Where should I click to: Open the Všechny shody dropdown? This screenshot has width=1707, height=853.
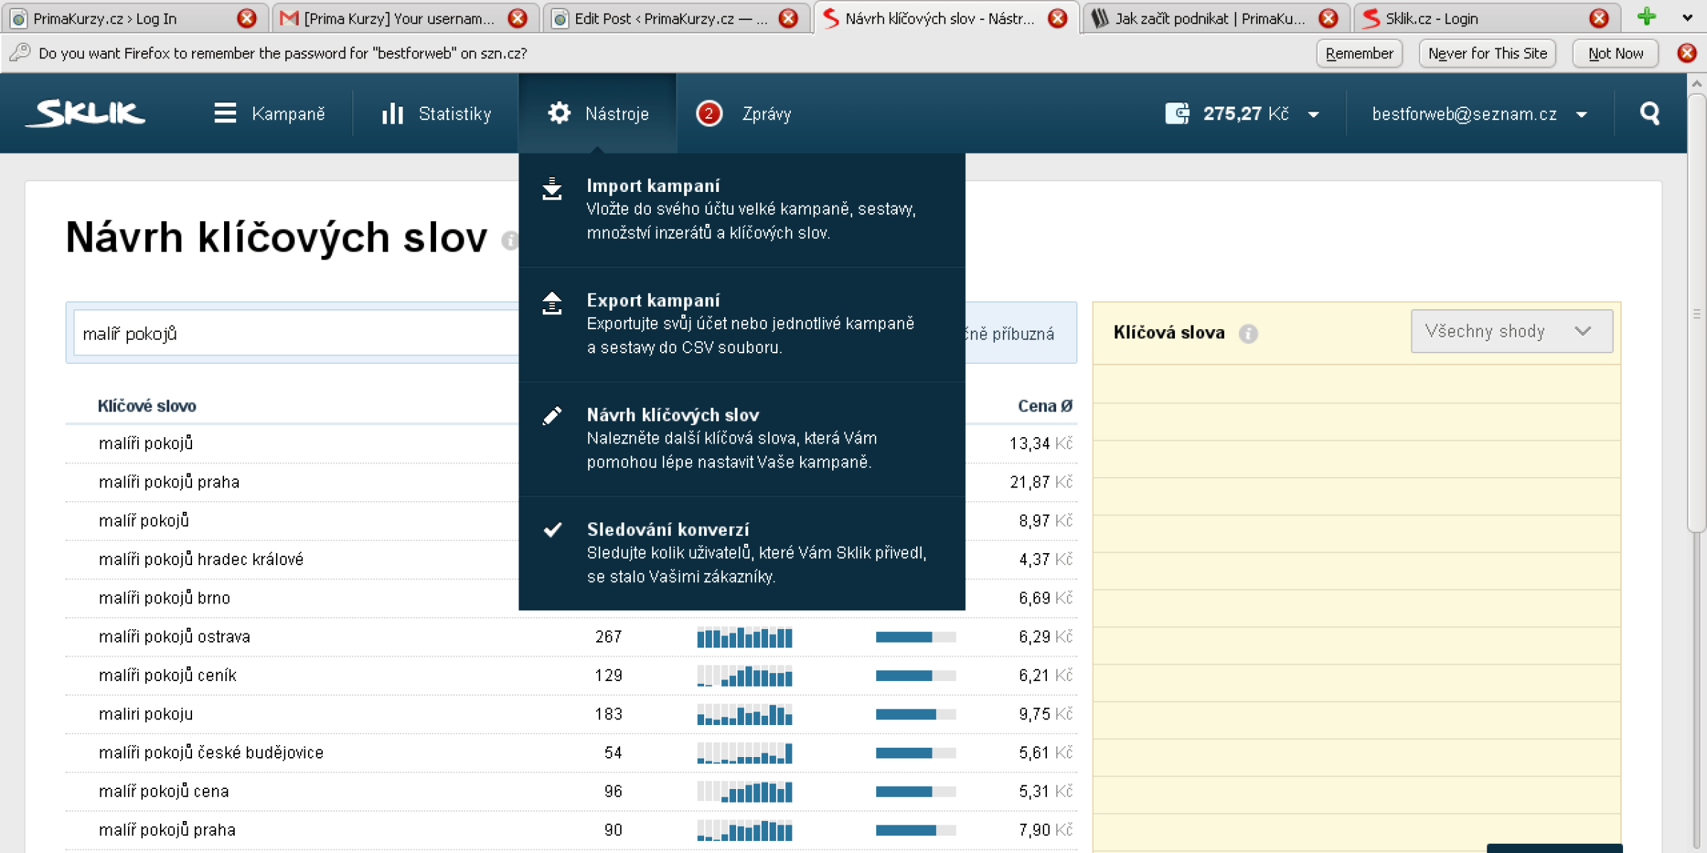1511,331
